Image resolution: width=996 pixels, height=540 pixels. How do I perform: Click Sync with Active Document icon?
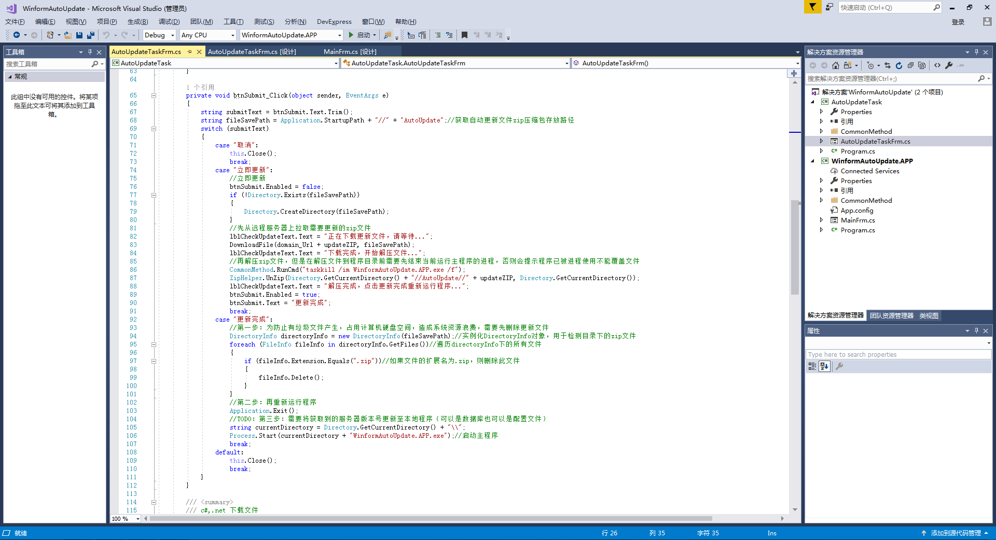[888, 65]
